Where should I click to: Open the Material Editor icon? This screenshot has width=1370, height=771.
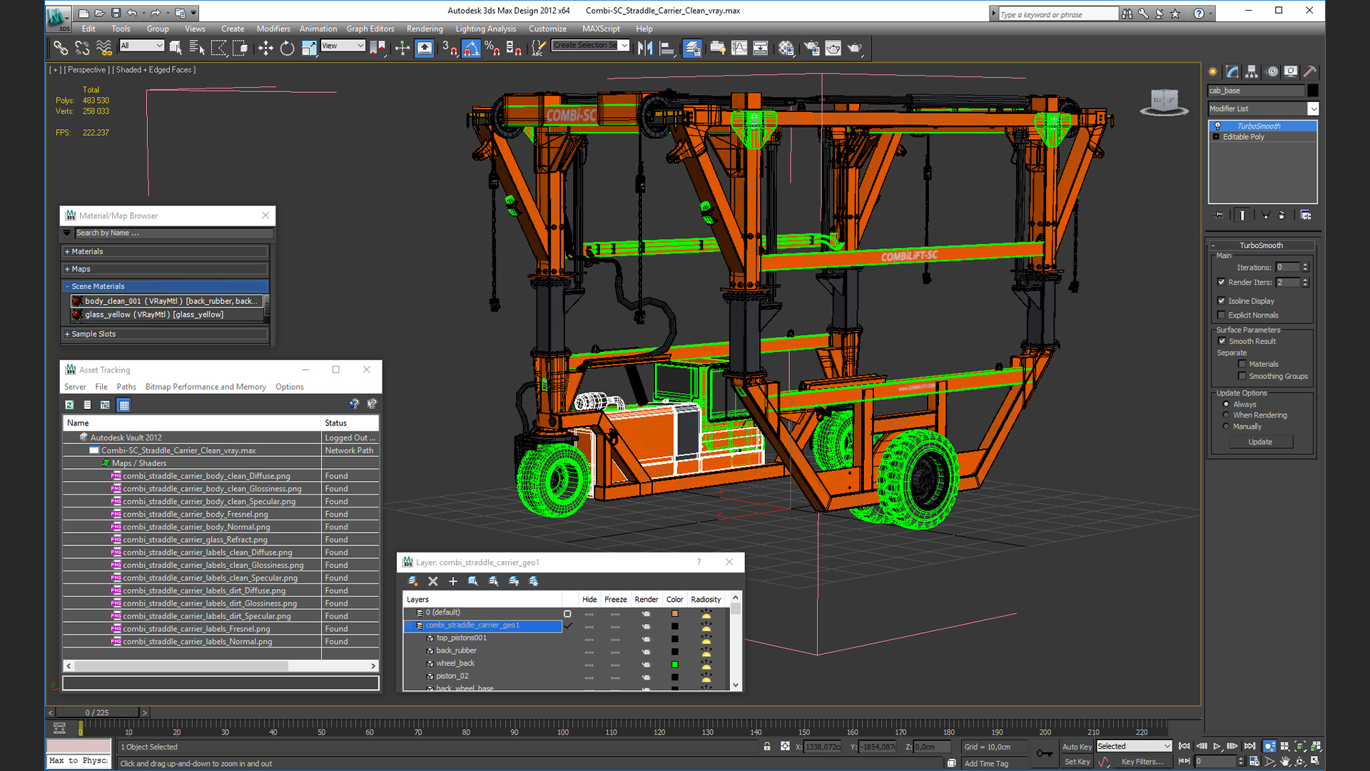pyautogui.click(x=786, y=48)
